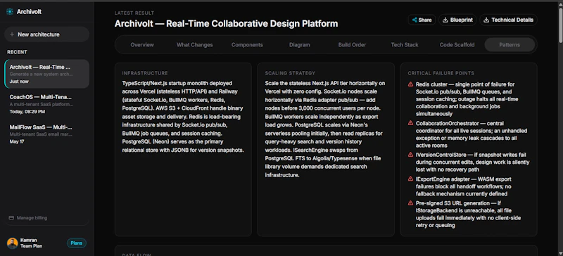The width and height of the screenshot is (563, 256).
Task: Click the warning icon beside IExportEngine adapter
Action: [410, 179]
